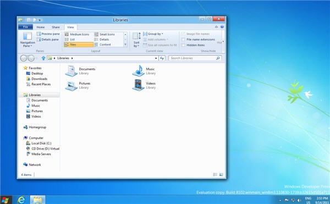Screen dimensions: 330x204
Task: Open the quick access toolbar customize arrow
Action: point(40,20)
